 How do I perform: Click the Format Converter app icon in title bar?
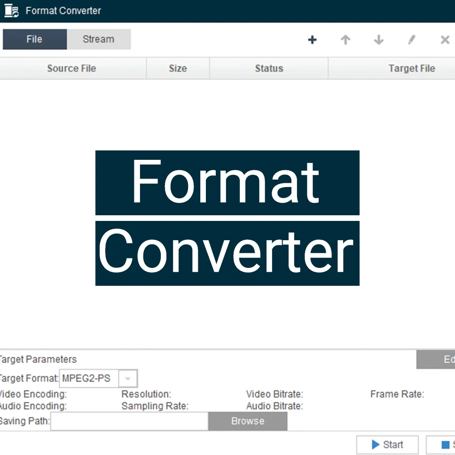coord(11,11)
